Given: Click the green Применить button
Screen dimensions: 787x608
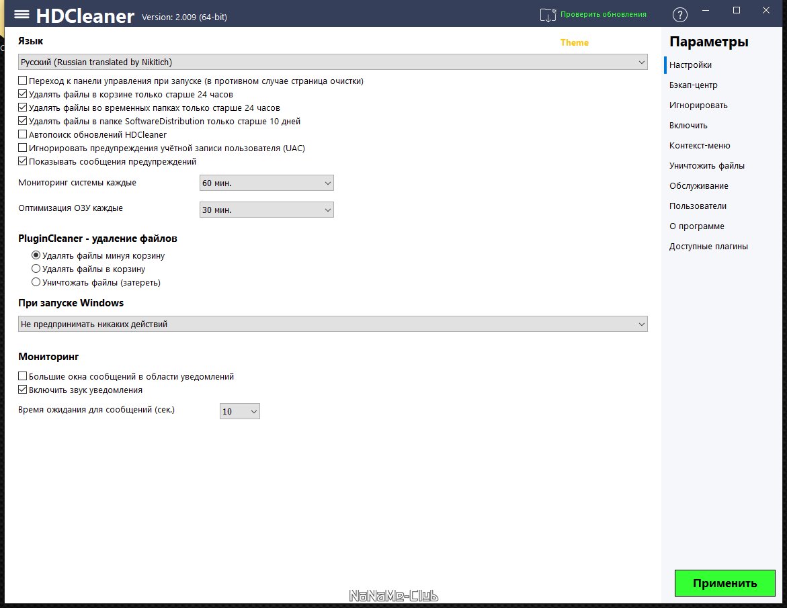Looking at the screenshot, I should tap(724, 583).
